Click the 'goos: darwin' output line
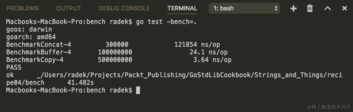 [x=29, y=29]
